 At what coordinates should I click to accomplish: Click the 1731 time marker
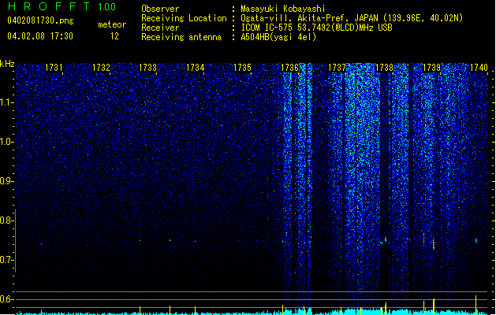54,68
